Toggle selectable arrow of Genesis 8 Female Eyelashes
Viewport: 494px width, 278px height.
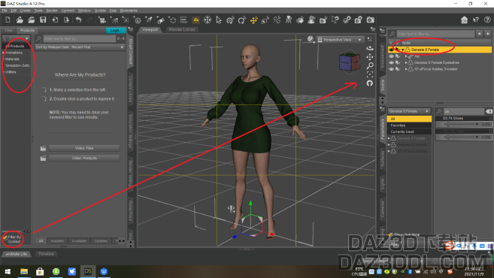coord(398,62)
